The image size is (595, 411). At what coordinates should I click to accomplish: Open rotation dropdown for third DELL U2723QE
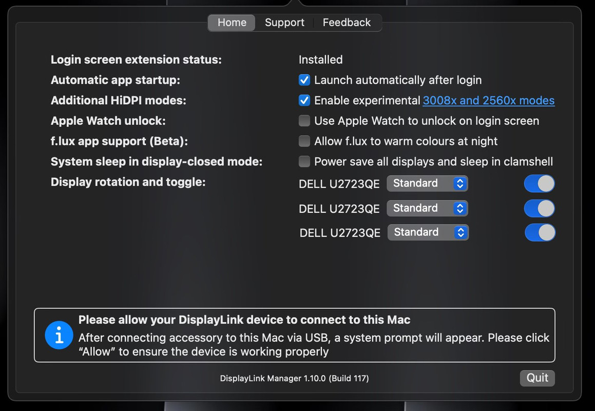click(428, 232)
